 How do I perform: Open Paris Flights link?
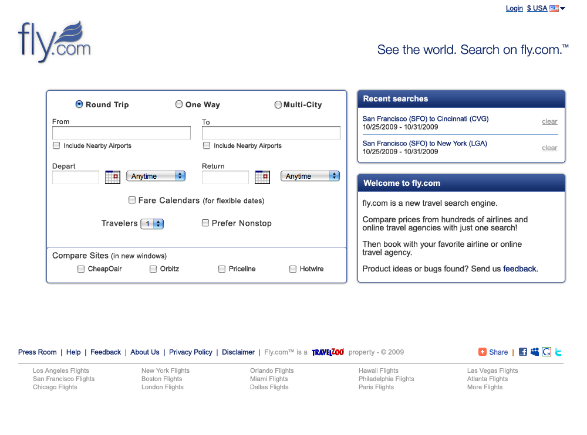[x=376, y=387]
